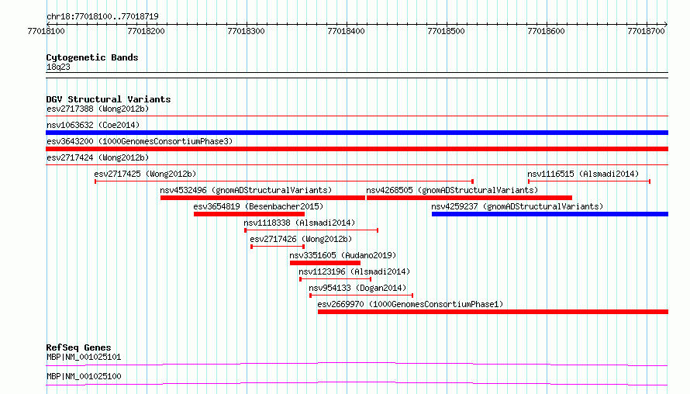Select the red esv3654819 variant bar
Screen dimensions: 690x394
pyautogui.click(x=249, y=214)
